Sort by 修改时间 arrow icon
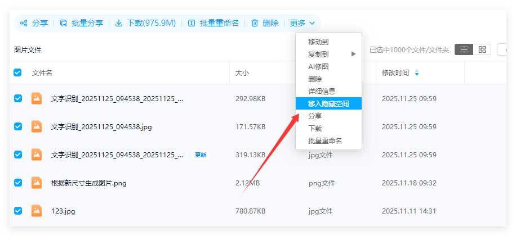 pos(417,72)
